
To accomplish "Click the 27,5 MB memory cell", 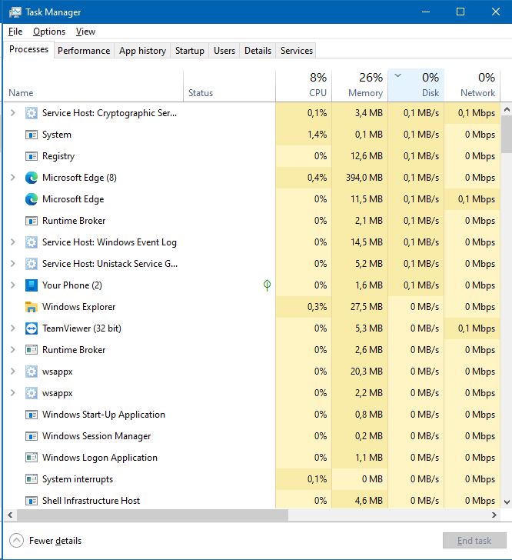I will [x=360, y=307].
